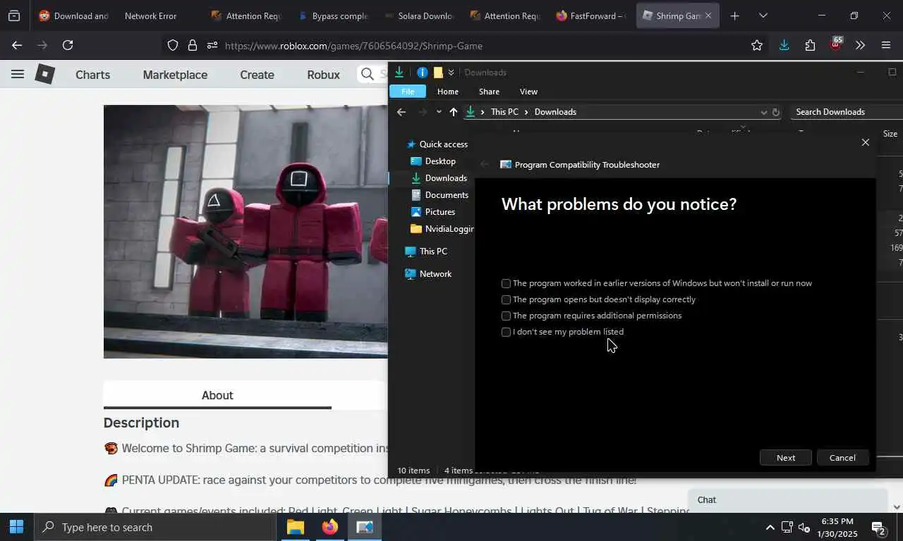
Task: Open Firefox extensions puzzle icon
Action: [x=810, y=45]
